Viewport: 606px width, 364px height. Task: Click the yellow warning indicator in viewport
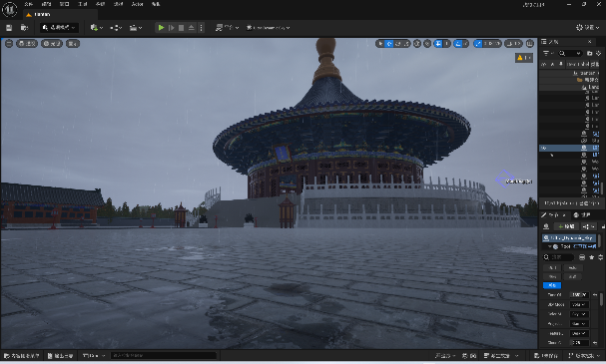point(524,58)
